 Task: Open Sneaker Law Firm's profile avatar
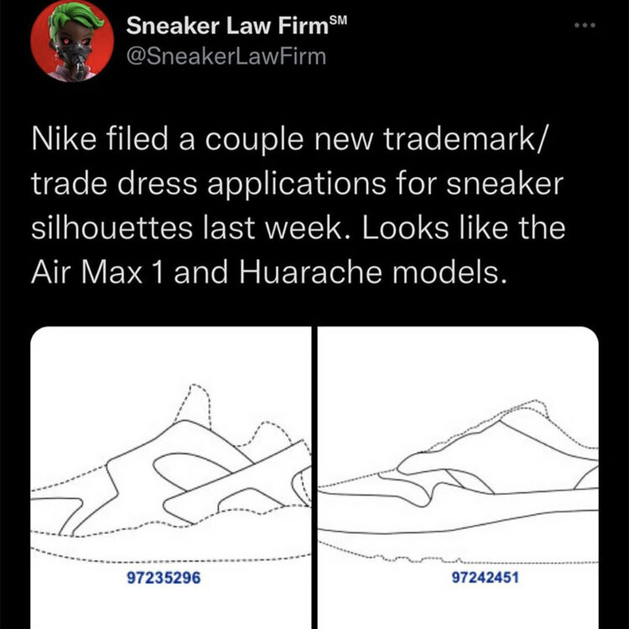(72, 41)
